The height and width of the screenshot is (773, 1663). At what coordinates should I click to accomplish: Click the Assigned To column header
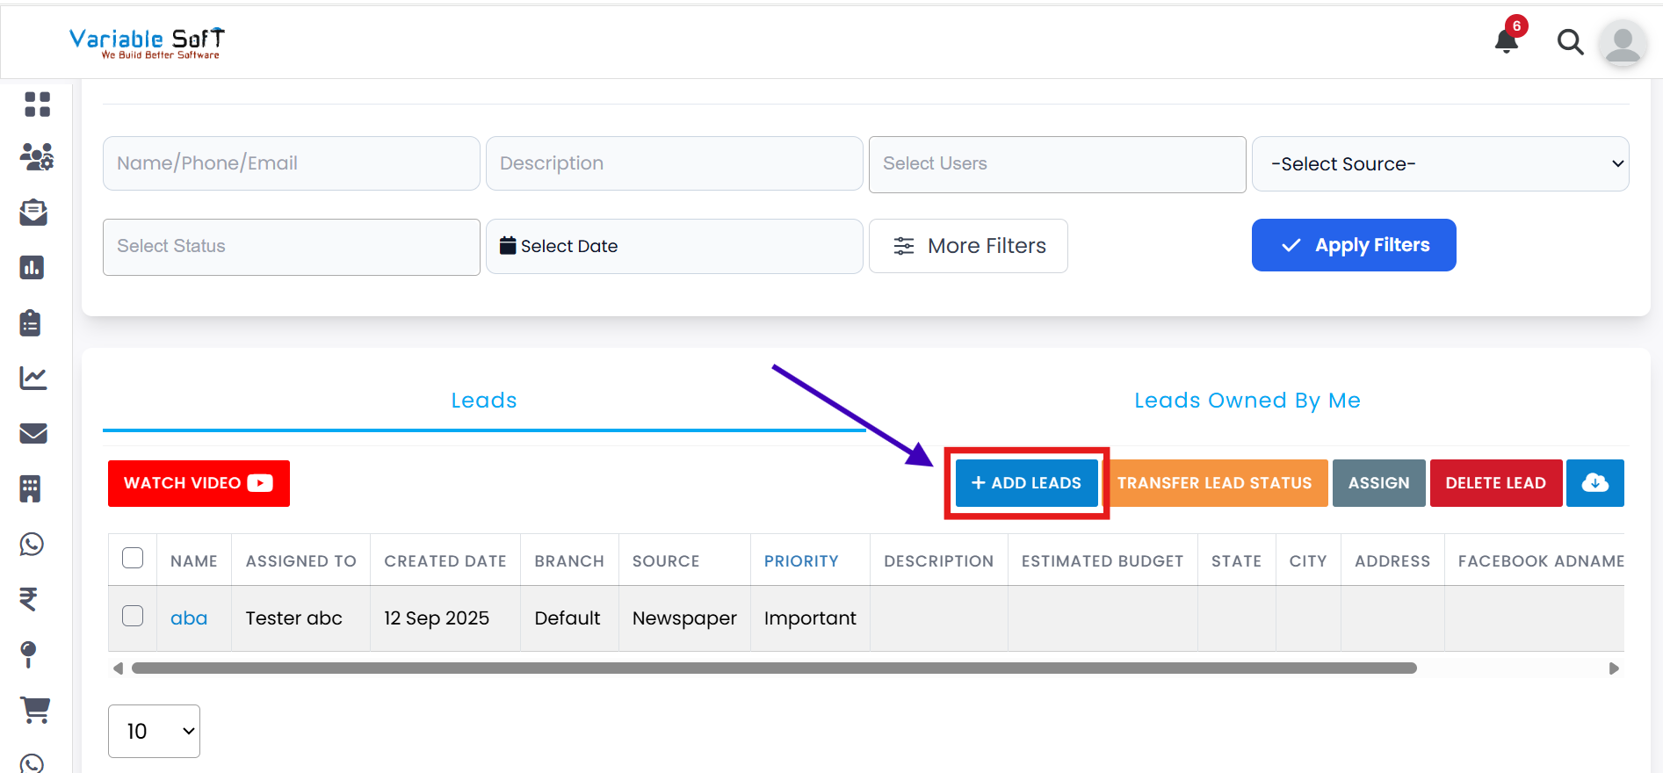301,560
